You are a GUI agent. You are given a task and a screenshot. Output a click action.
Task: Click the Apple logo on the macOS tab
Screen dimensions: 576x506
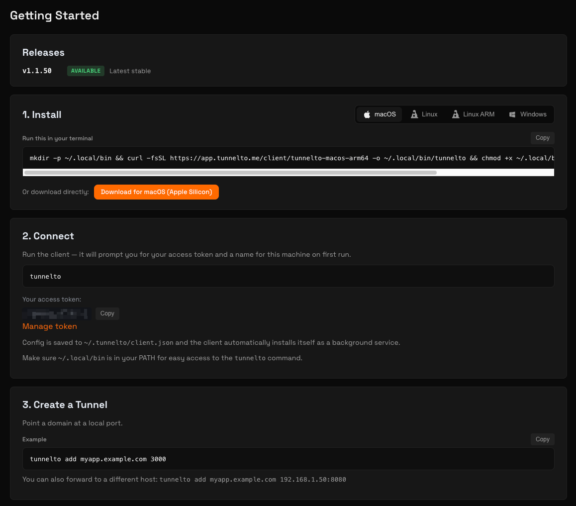[x=367, y=114]
